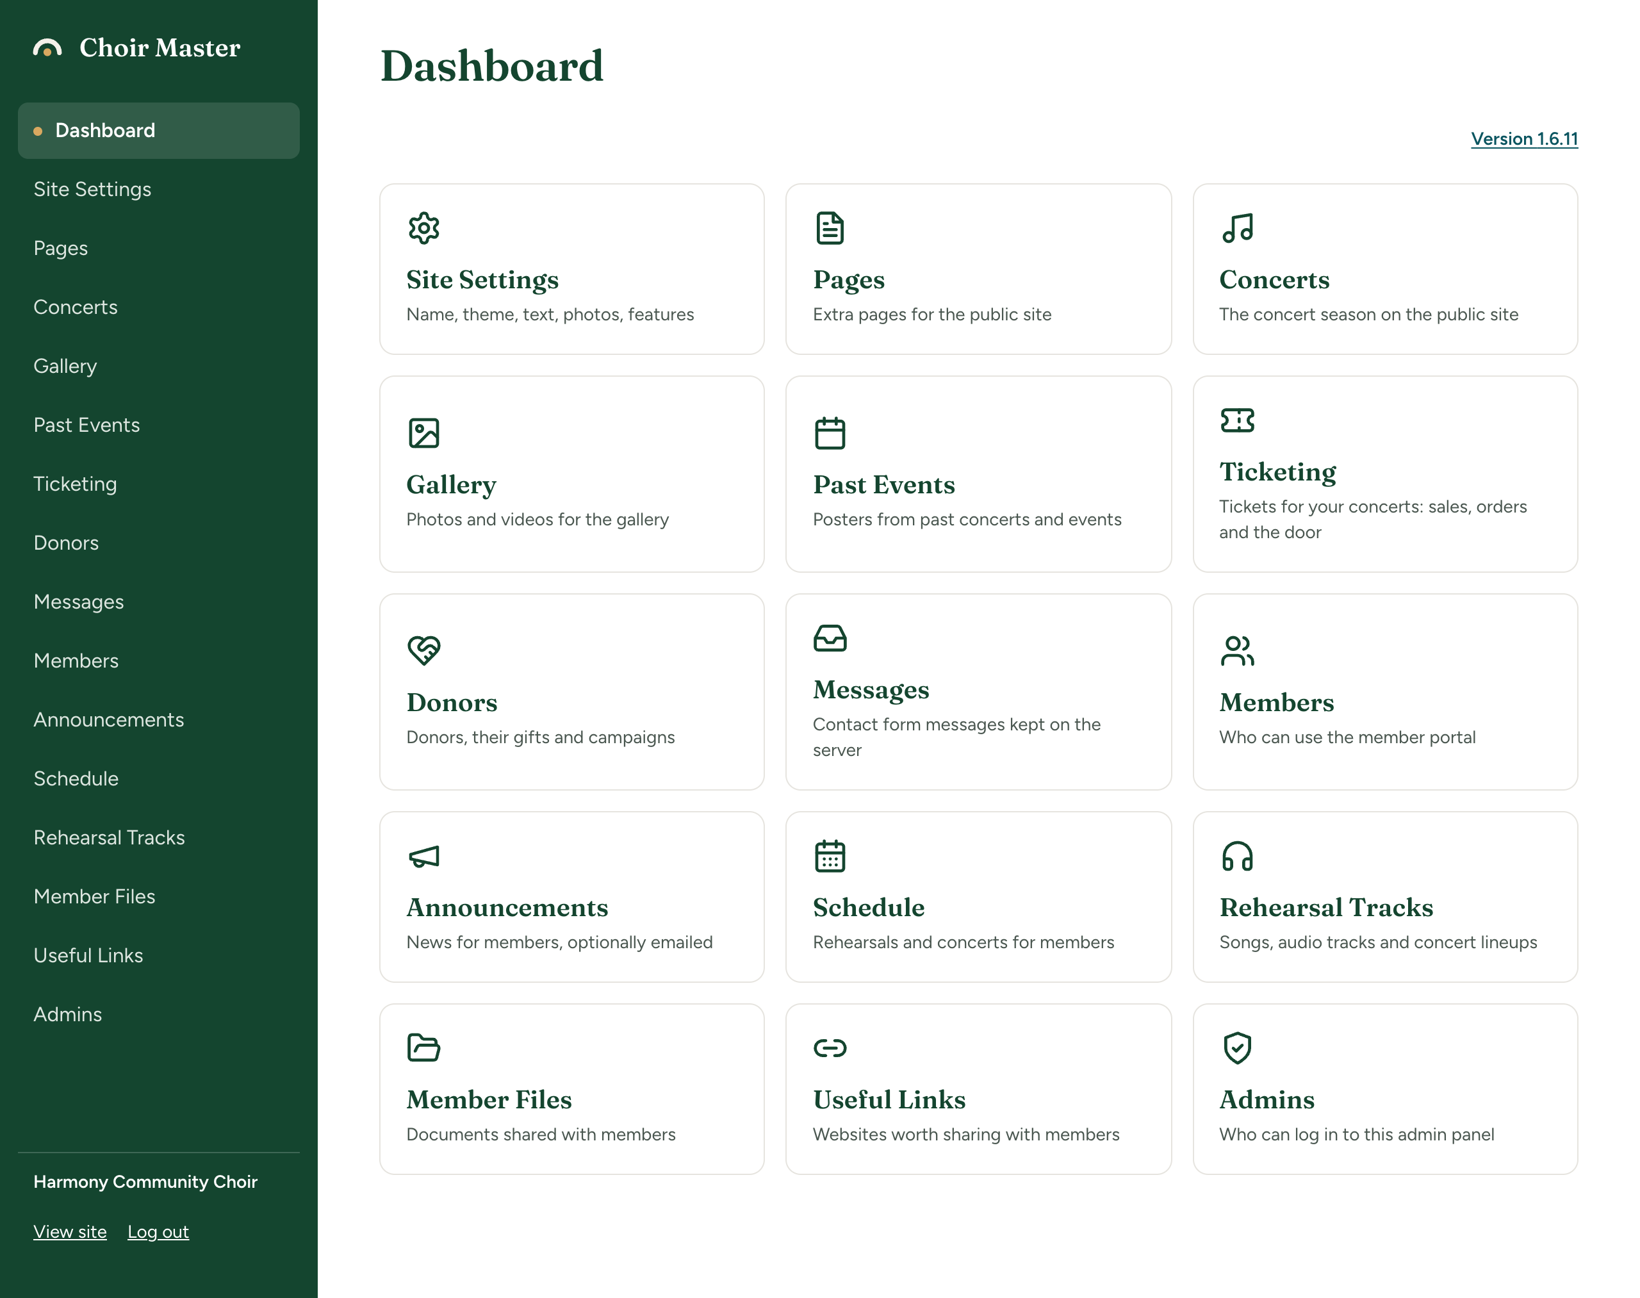This screenshot has width=1640, height=1298.
Task: Go to Pages in the sidebar
Action: (158, 249)
